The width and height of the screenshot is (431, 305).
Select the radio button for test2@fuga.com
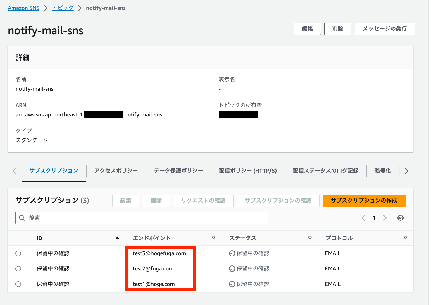tap(18, 268)
